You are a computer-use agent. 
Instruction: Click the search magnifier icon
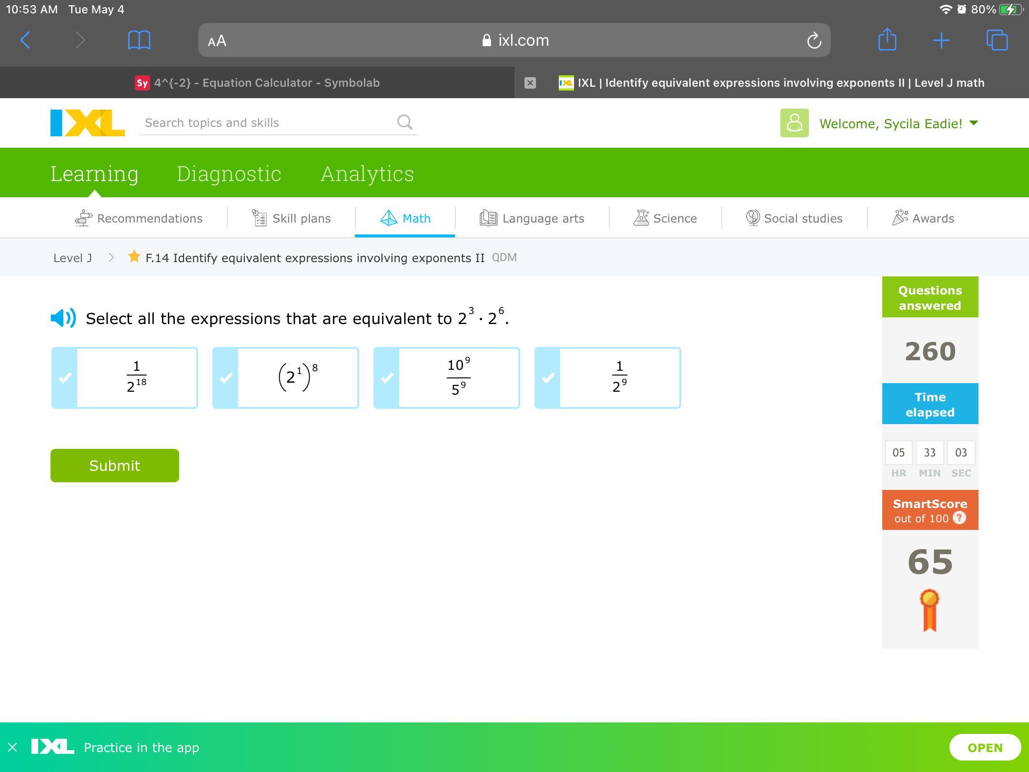click(x=404, y=122)
